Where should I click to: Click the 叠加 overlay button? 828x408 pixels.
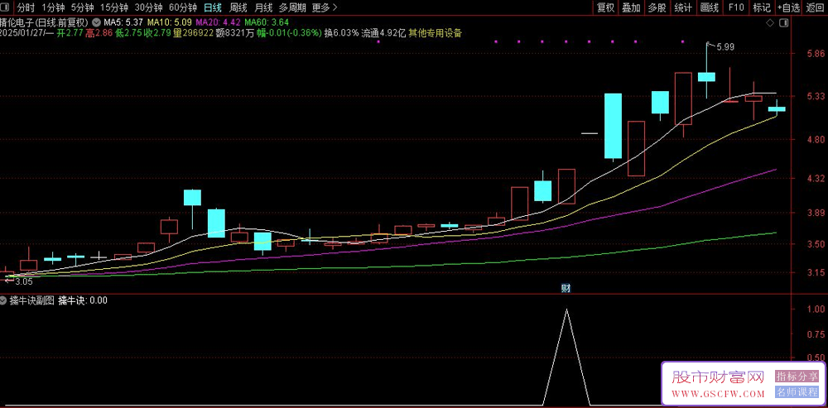coord(631,7)
